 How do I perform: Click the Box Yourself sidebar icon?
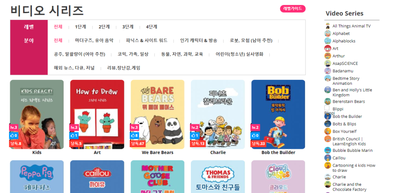pos(327,131)
